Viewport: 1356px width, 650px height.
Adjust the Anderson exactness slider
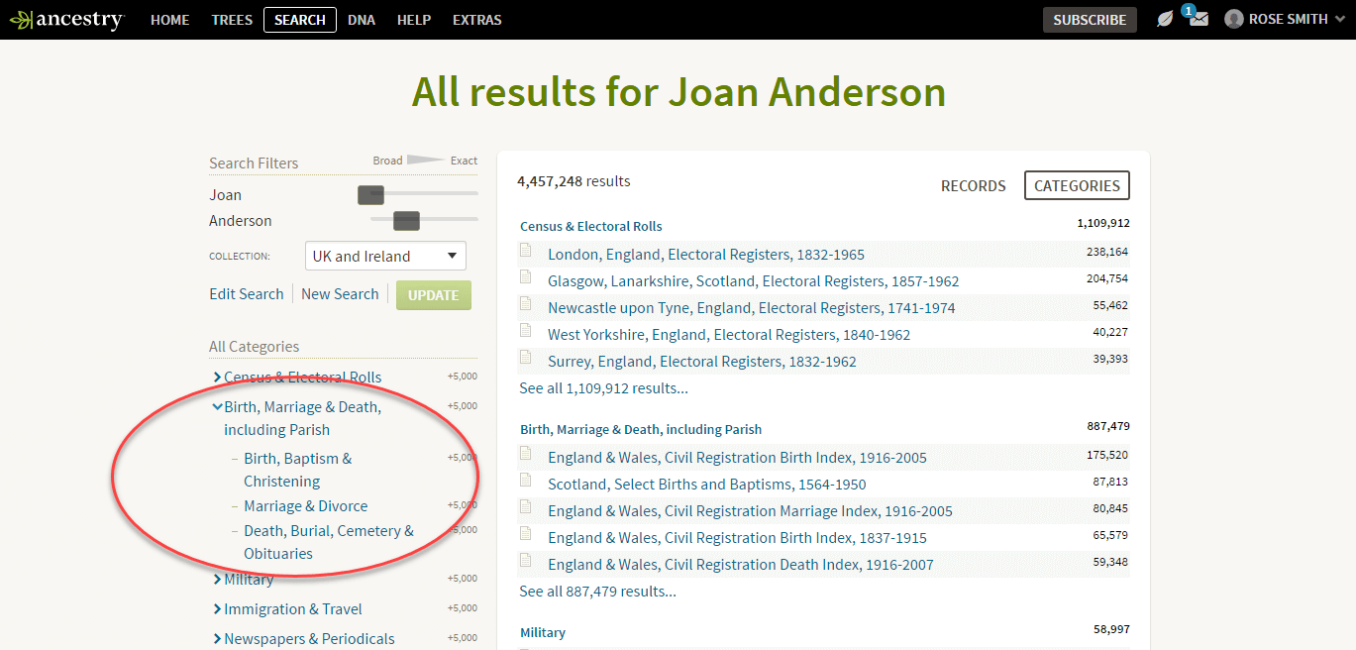(406, 221)
